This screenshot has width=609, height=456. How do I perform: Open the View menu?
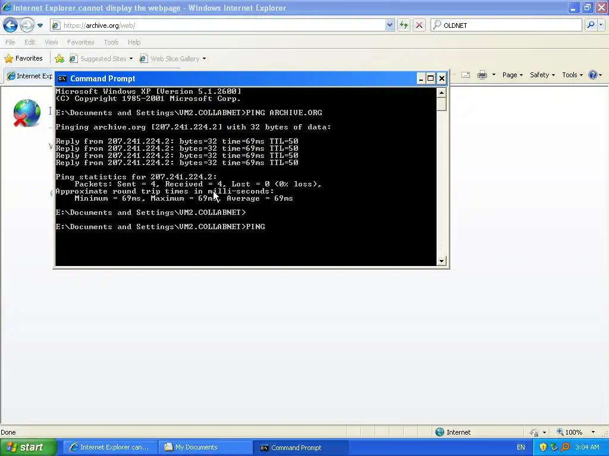51,42
